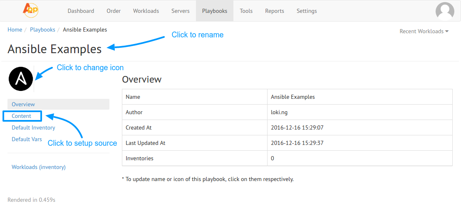Viewport: 461px width, 218px height.
Task: Open the user avatar profile menu
Action: pyautogui.click(x=444, y=11)
